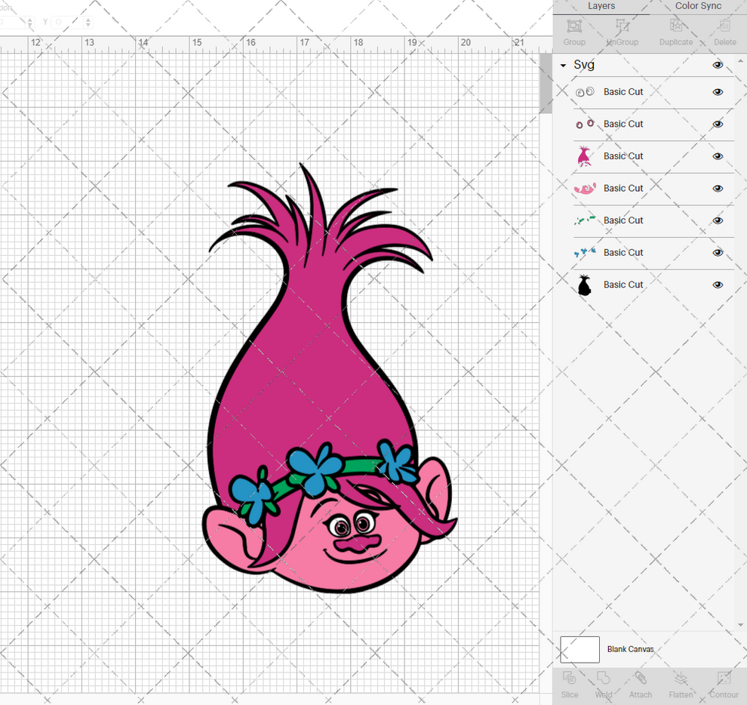747x705 pixels.
Task: Hide the pink hair Basic Cut layer
Action: [718, 156]
